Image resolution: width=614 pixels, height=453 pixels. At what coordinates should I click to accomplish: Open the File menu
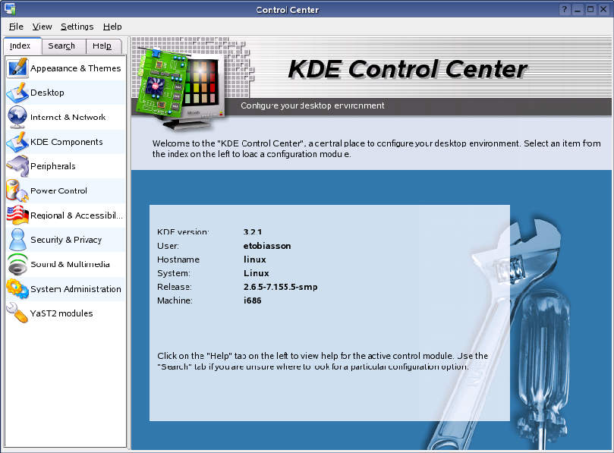point(16,27)
